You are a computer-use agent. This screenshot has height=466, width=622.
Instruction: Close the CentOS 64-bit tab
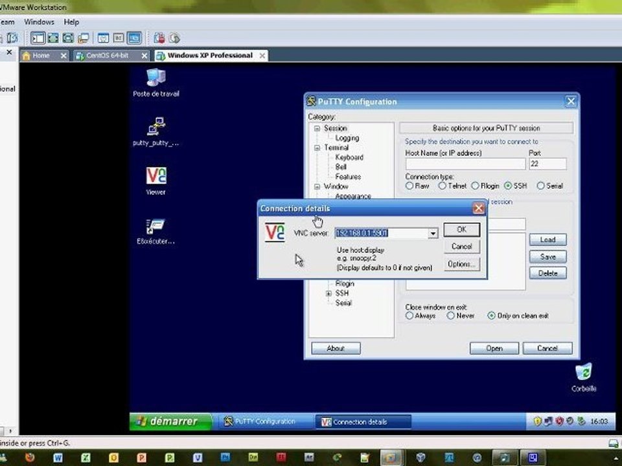tap(144, 56)
